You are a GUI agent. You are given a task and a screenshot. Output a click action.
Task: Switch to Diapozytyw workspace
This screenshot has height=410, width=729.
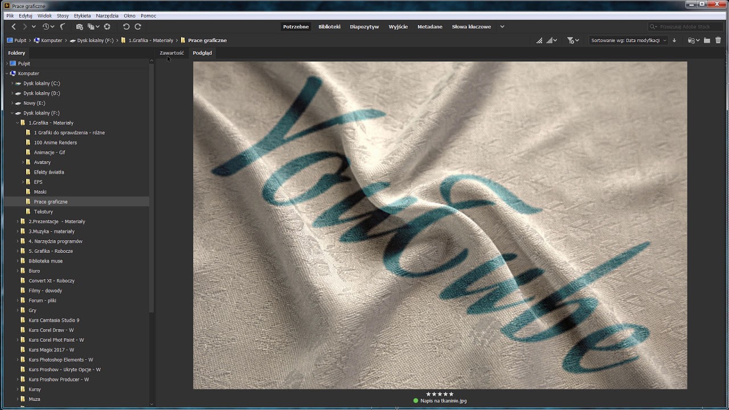point(364,27)
